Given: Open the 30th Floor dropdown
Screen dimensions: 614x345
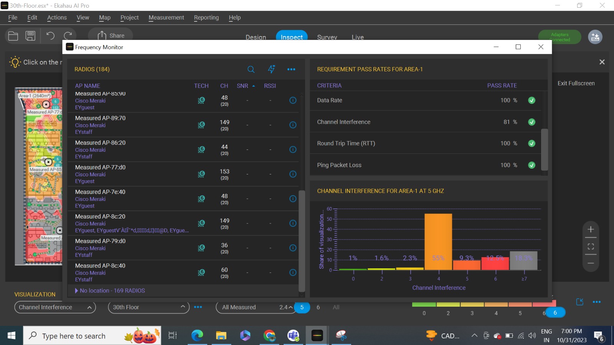Looking at the screenshot, I should click(149, 307).
